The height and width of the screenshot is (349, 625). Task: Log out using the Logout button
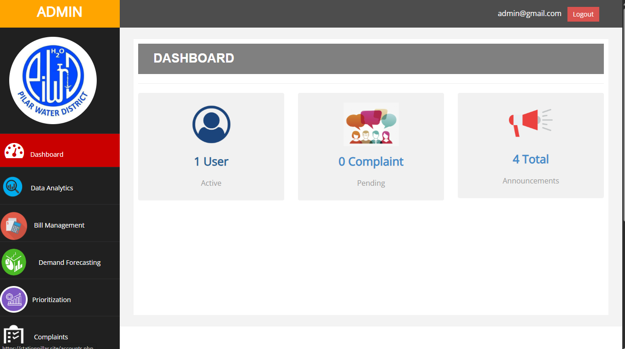(583, 14)
